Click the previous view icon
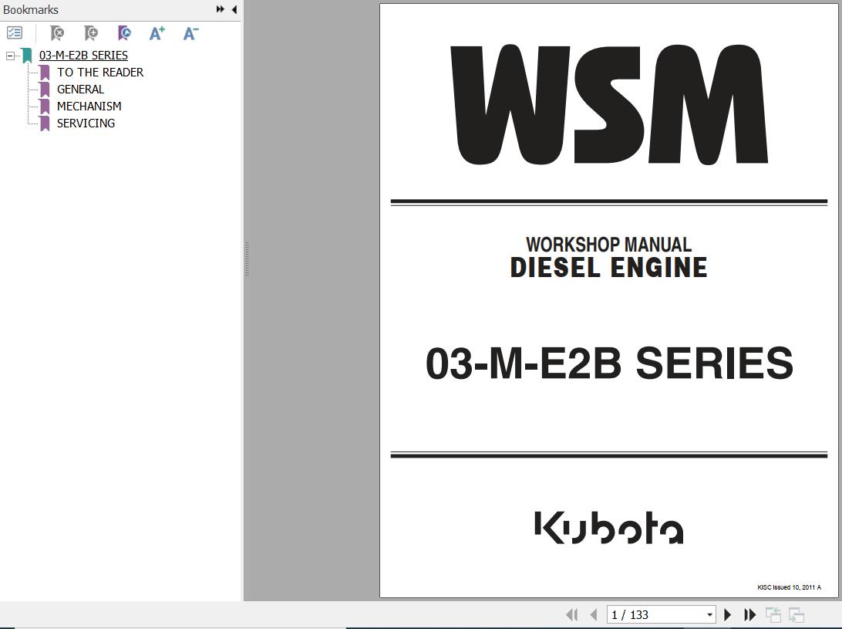842x629 pixels. tap(773, 614)
